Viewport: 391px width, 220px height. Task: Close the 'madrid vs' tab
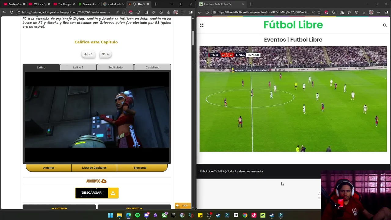123,4
